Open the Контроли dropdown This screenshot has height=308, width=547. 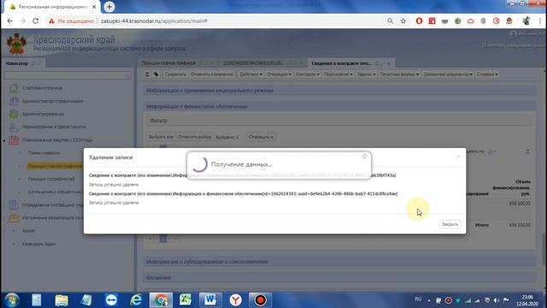(x=308, y=74)
